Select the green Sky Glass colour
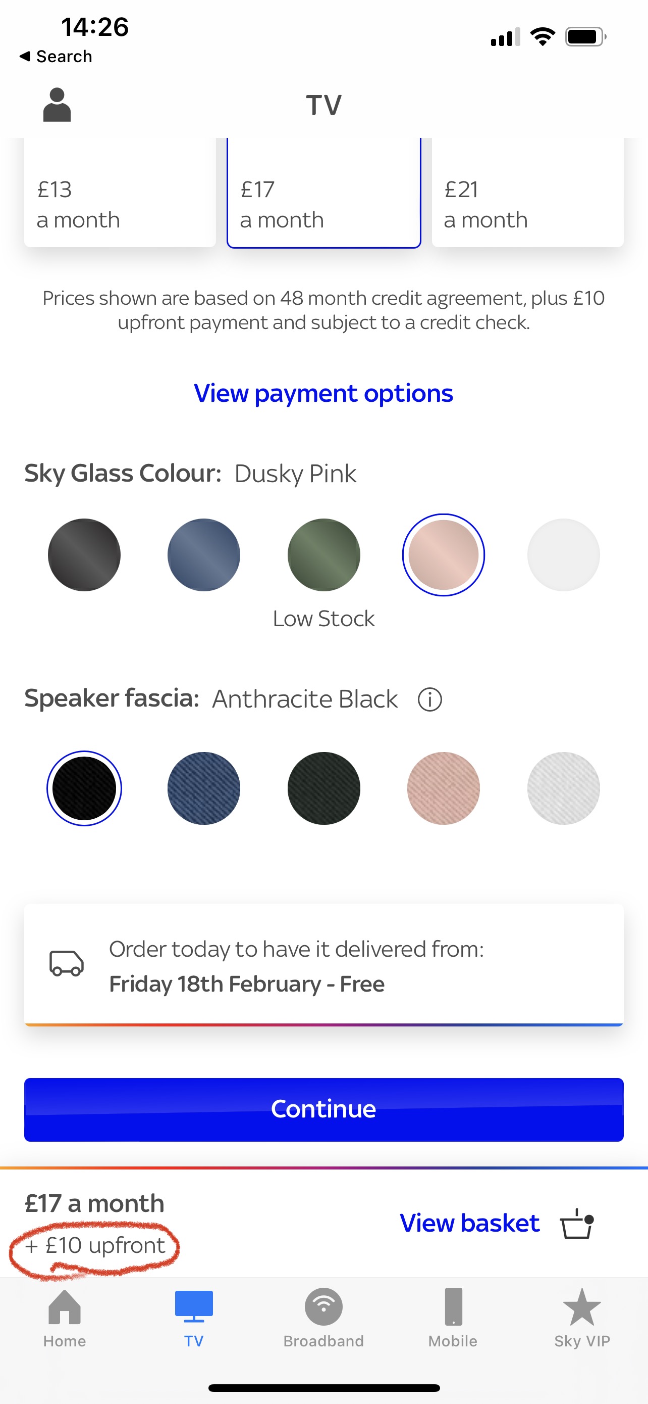Image resolution: width=648 pixels, height=1404 pixels. (323, 555)
